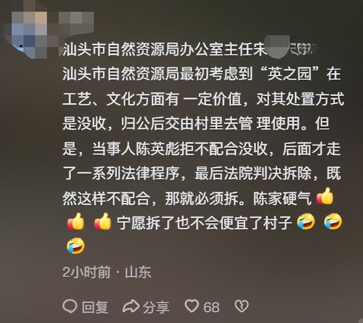
Task: Click the laughing emoji right after 村子
Action: pyautogui.click(x=306, y=222)
